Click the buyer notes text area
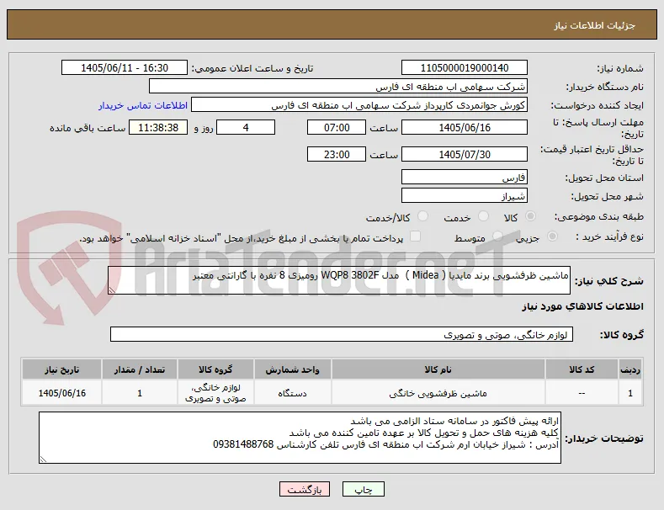This screenshot has width=664, height=510. (x=300, y=438)
